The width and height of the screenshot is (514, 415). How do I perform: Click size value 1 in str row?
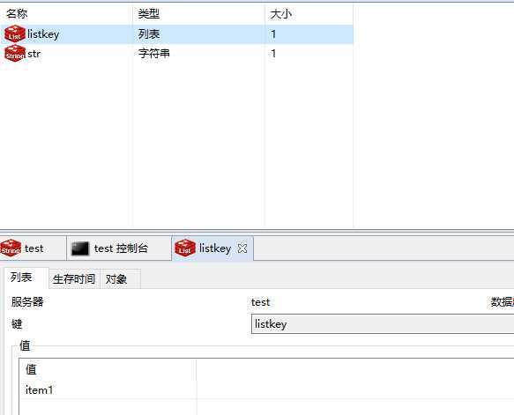(273, 54)
